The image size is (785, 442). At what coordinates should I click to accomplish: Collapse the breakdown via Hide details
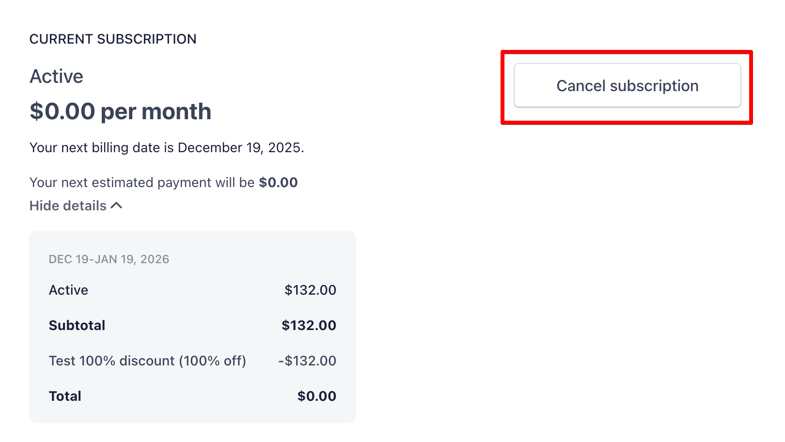point(68,206)
